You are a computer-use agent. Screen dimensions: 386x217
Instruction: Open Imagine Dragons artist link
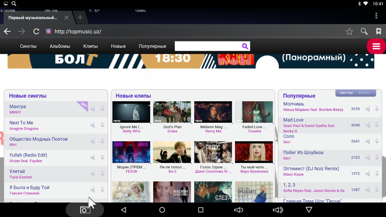[24, 129]
